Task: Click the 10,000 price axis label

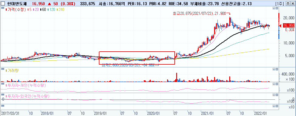Action: 289,43
